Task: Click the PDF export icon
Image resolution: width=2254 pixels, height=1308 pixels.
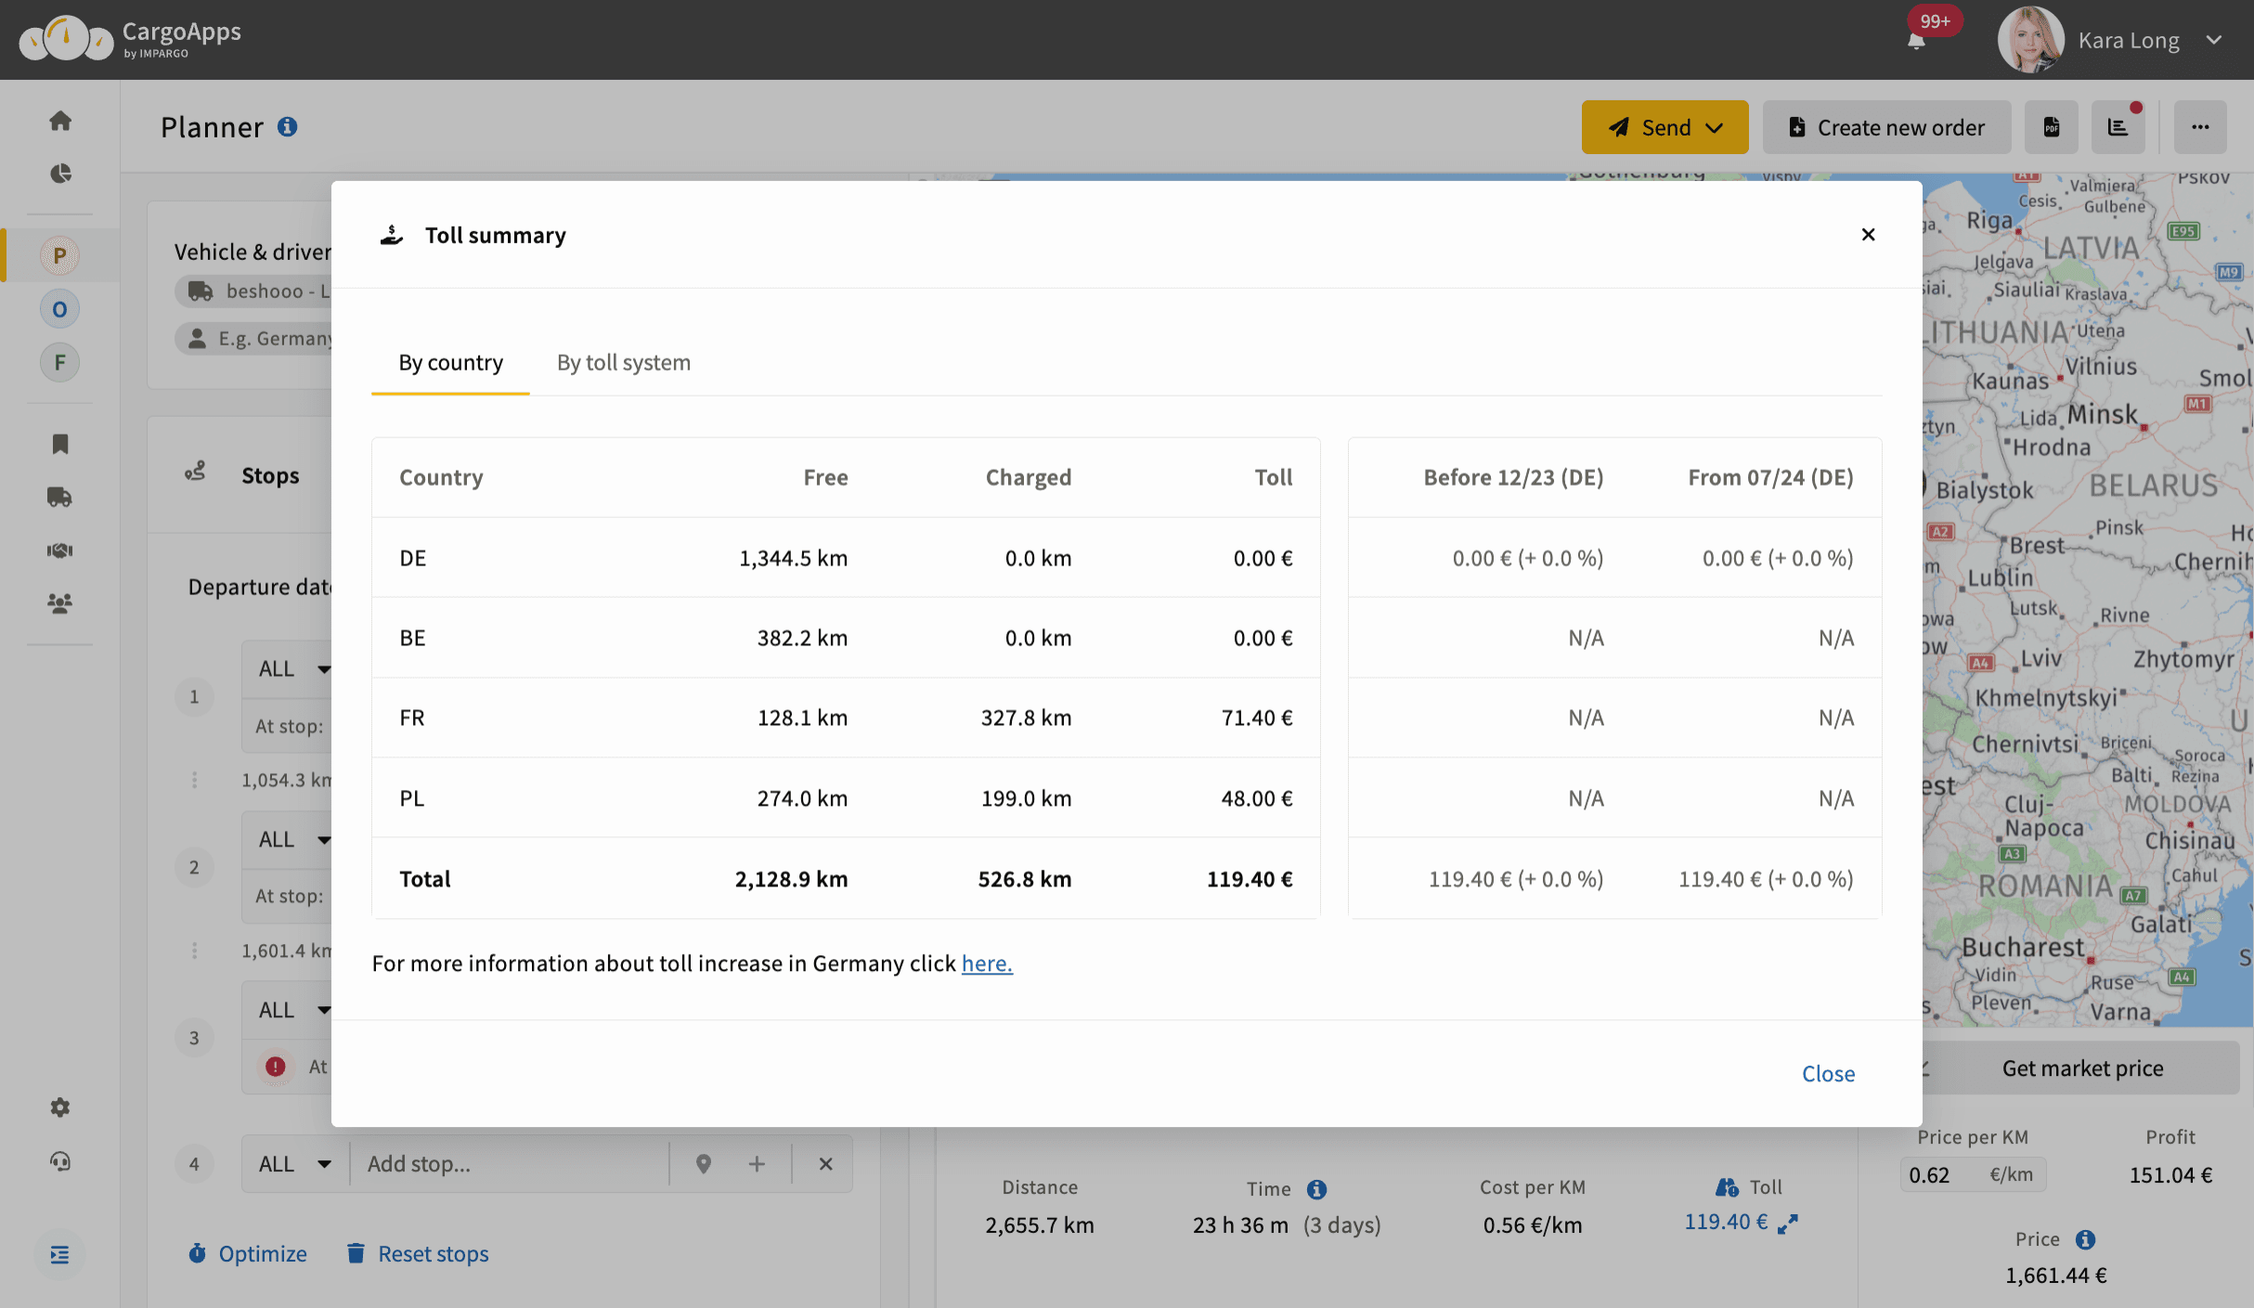Action: click(2052, 127)
